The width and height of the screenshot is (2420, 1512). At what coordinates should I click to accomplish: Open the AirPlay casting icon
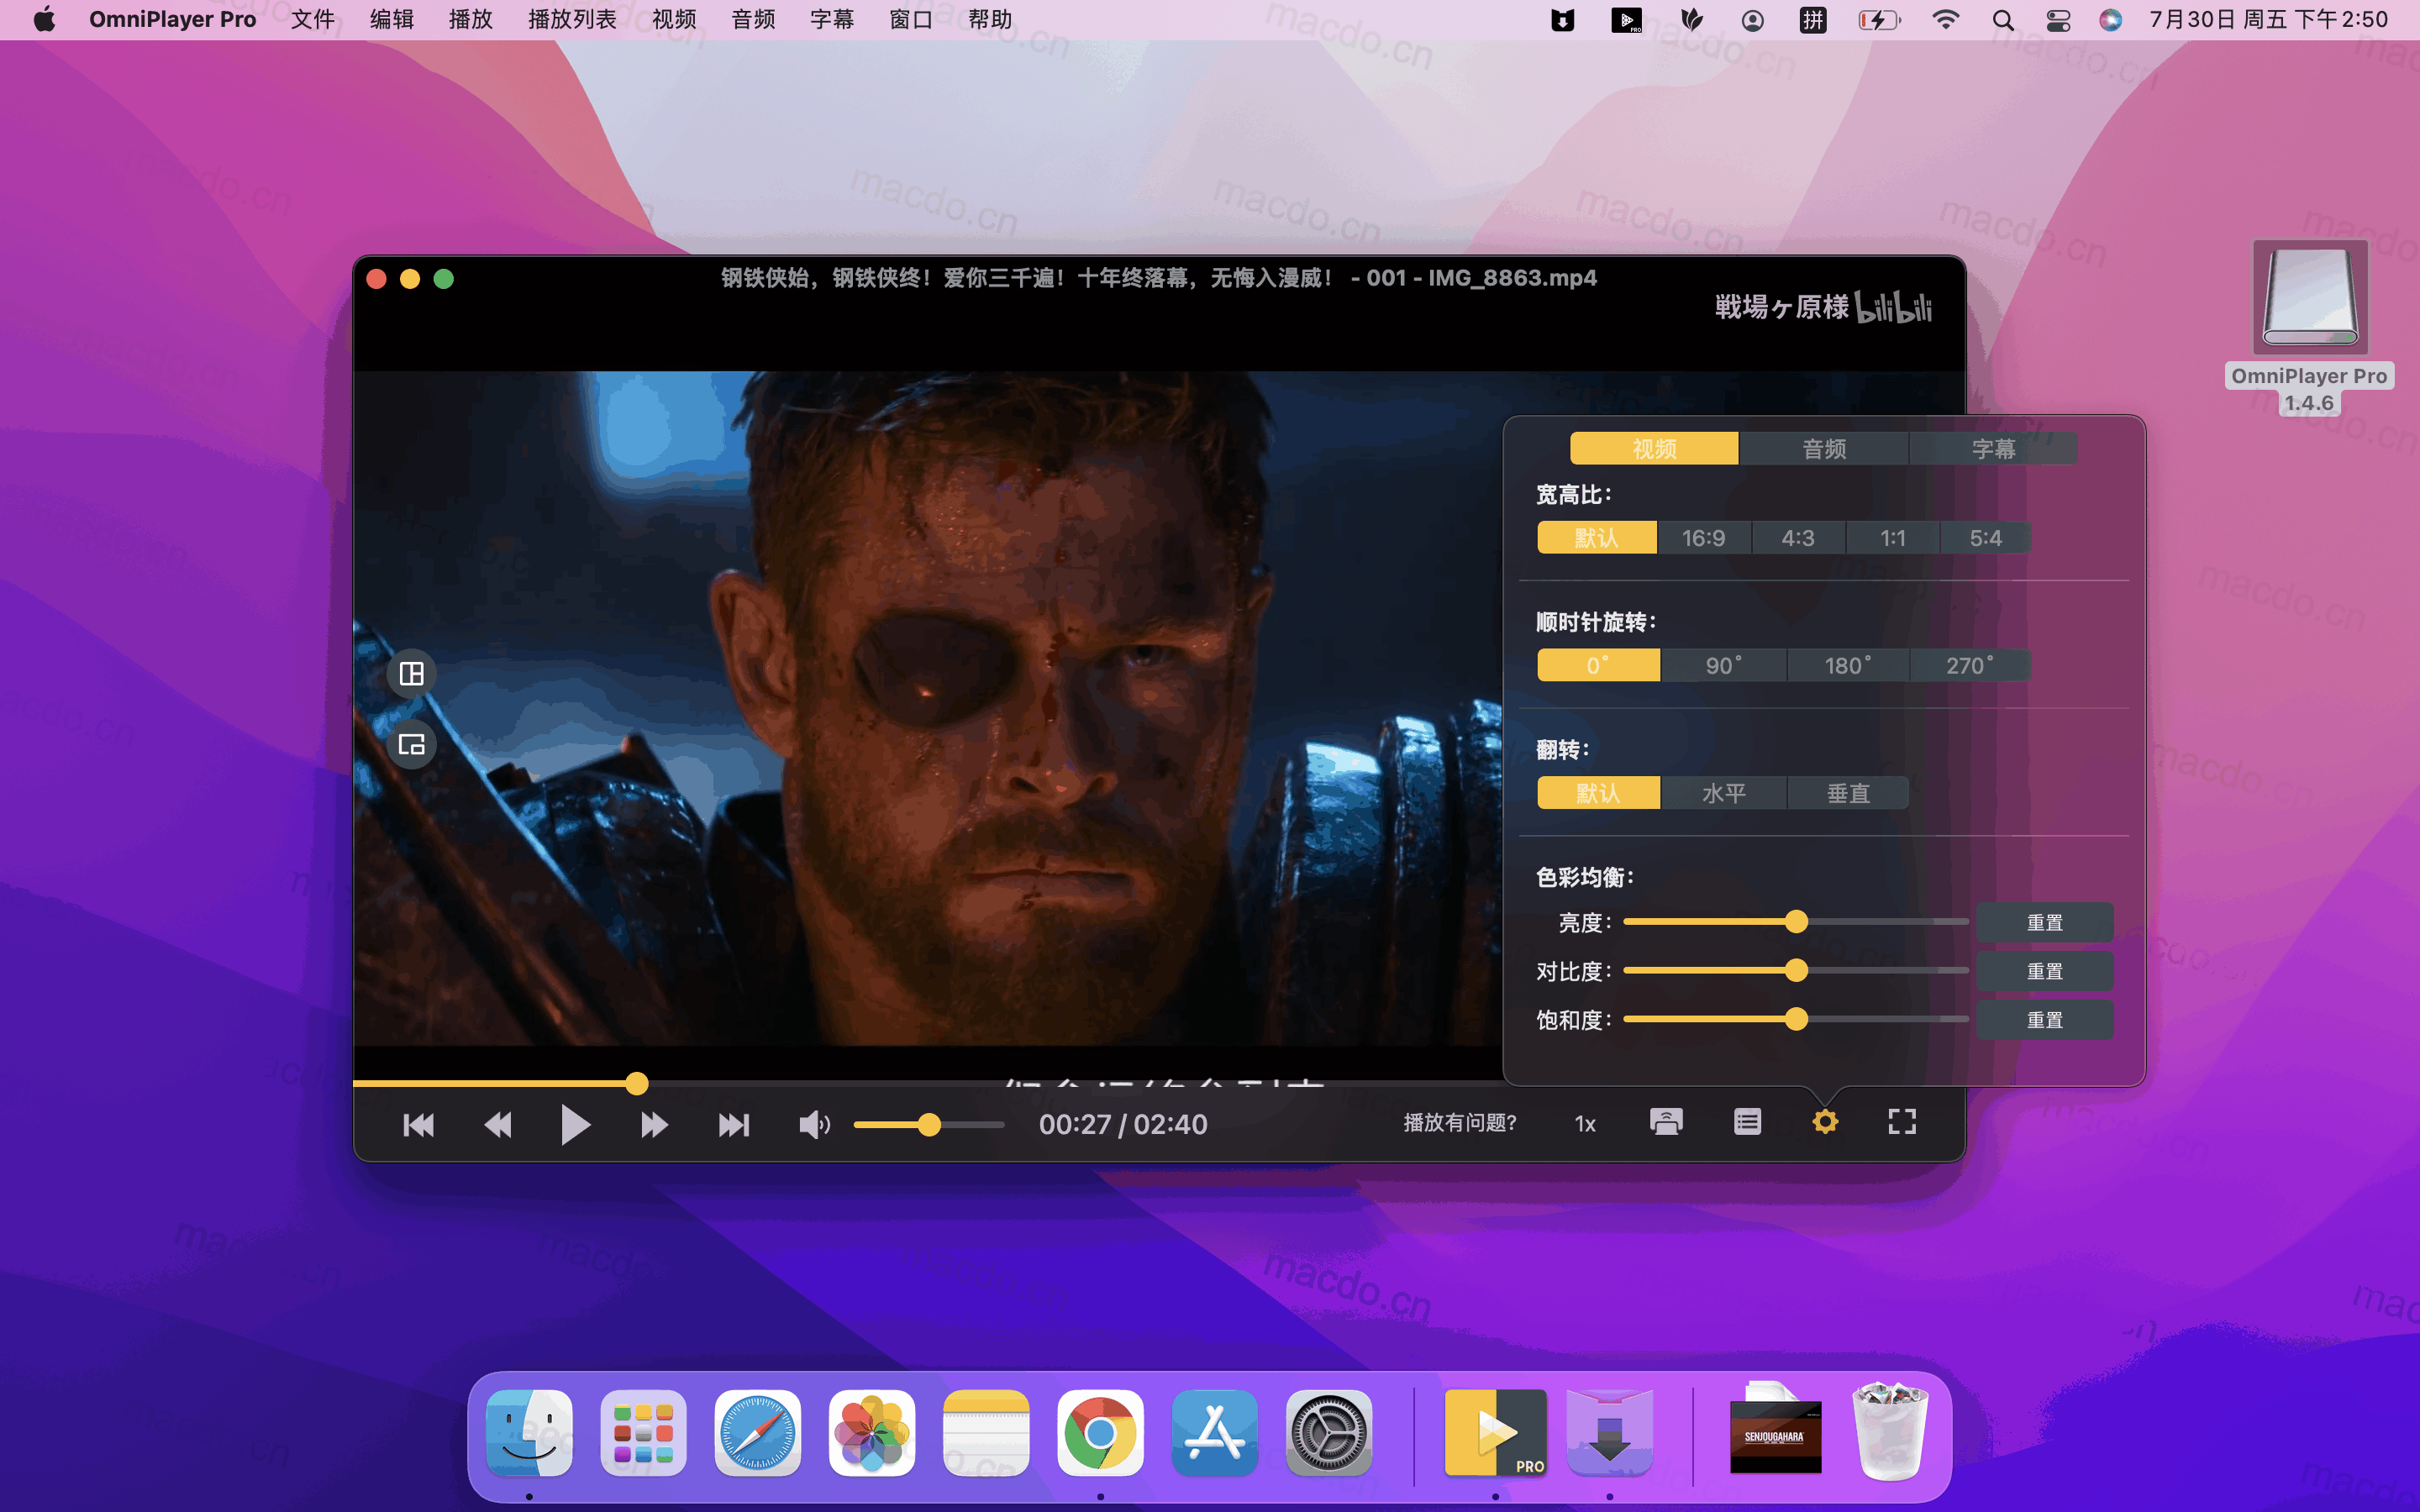[x=1666, y=1122]
